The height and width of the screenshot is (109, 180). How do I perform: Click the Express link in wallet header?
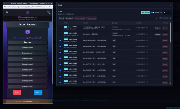[22, 17]
